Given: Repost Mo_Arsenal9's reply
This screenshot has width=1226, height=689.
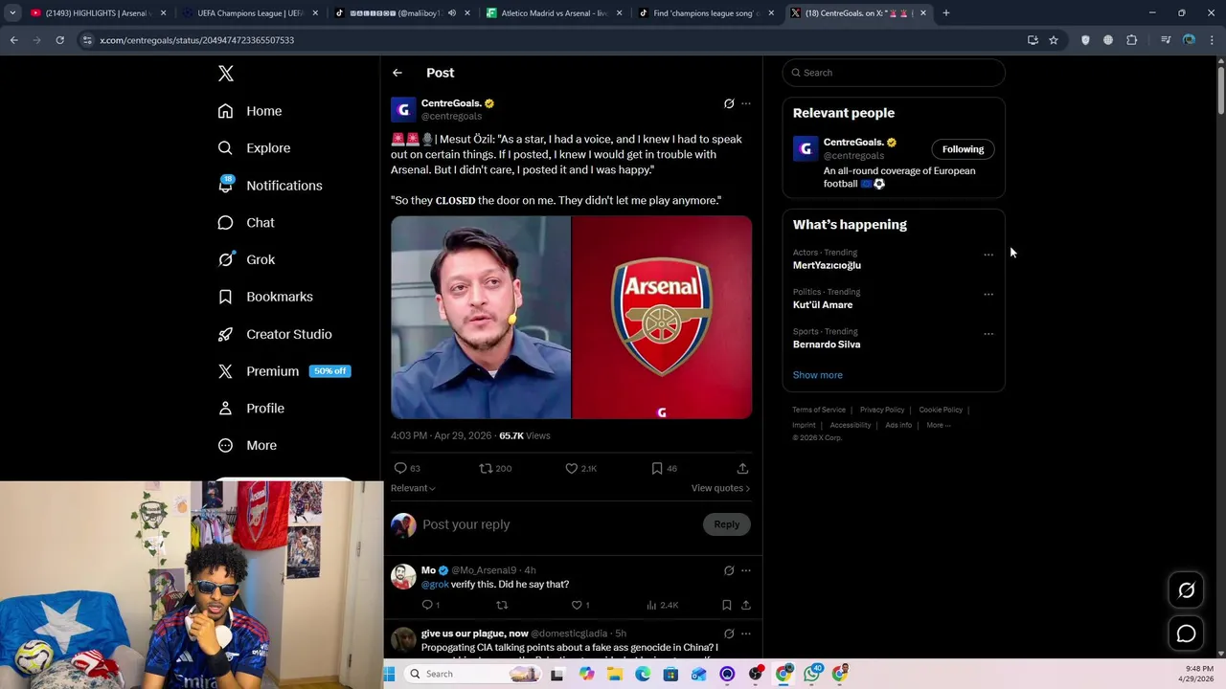Looking at the screenshot, I should [x=502, y=605].
